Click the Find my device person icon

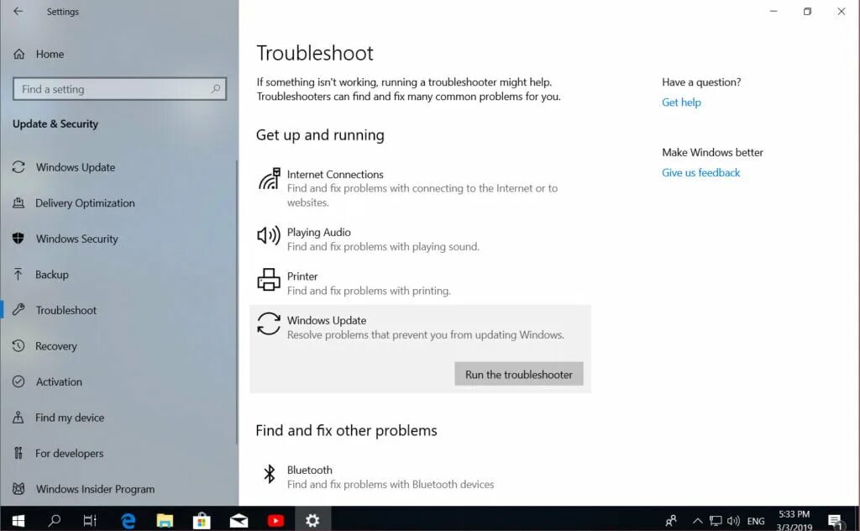coord(18,418)
